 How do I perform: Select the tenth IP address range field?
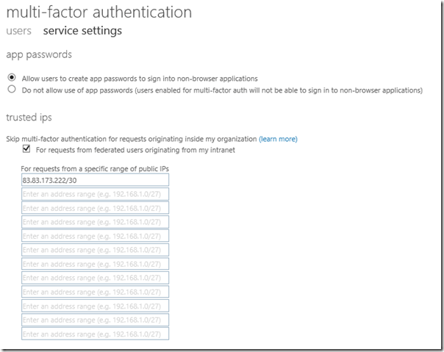point(95,306)
